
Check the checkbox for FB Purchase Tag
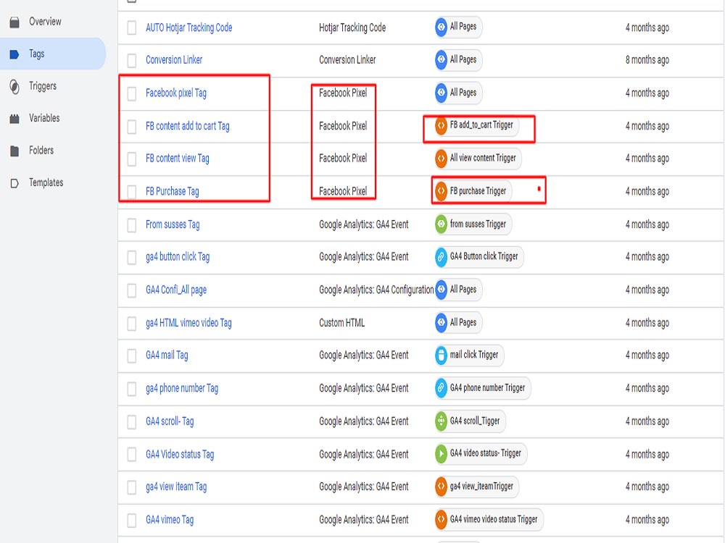point(131,191)
